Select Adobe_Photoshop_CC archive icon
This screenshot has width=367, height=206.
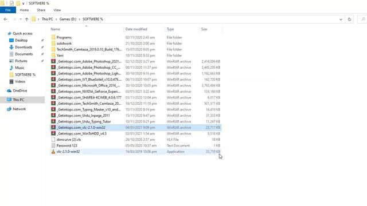pyautogui.click(x=53, y=68)
